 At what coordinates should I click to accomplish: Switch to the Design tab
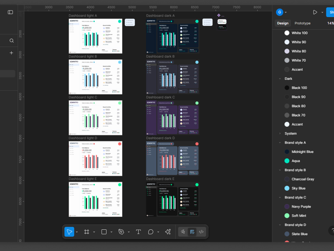tap(283, 23)
